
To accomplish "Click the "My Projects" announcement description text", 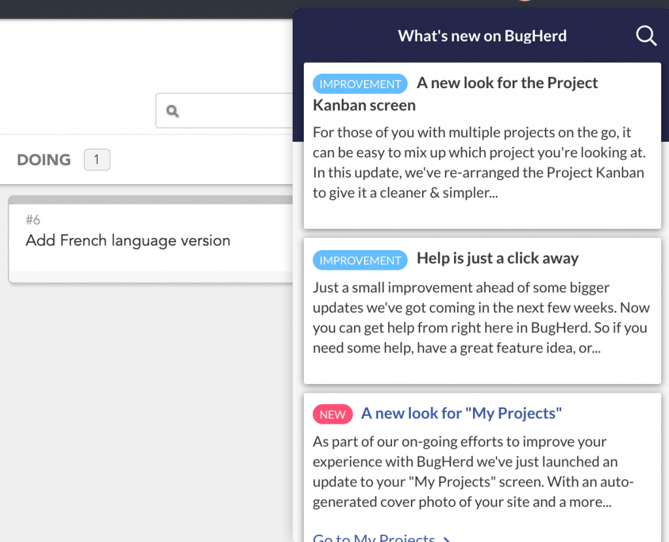I will [x=474, y=472].
